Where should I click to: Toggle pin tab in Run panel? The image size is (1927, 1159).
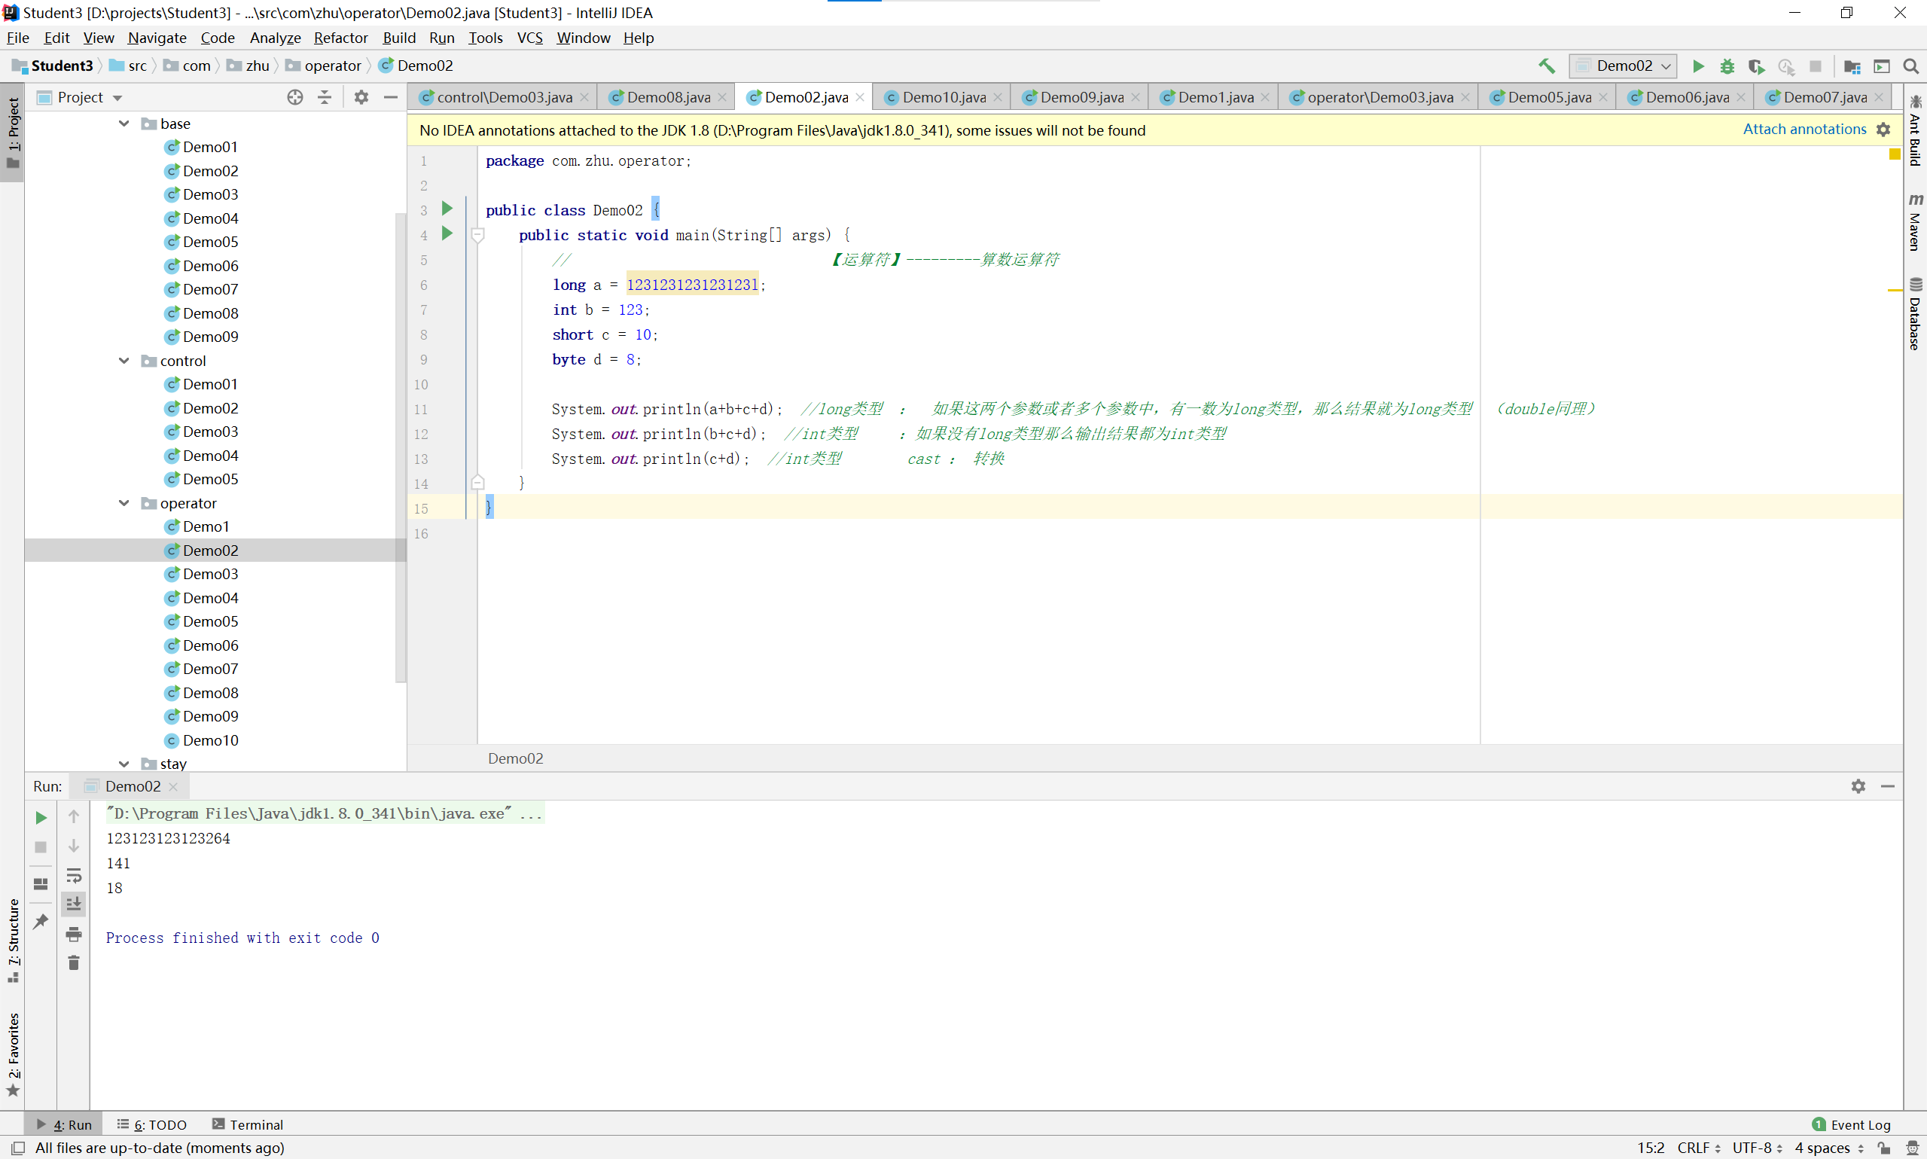pos(41,922)
